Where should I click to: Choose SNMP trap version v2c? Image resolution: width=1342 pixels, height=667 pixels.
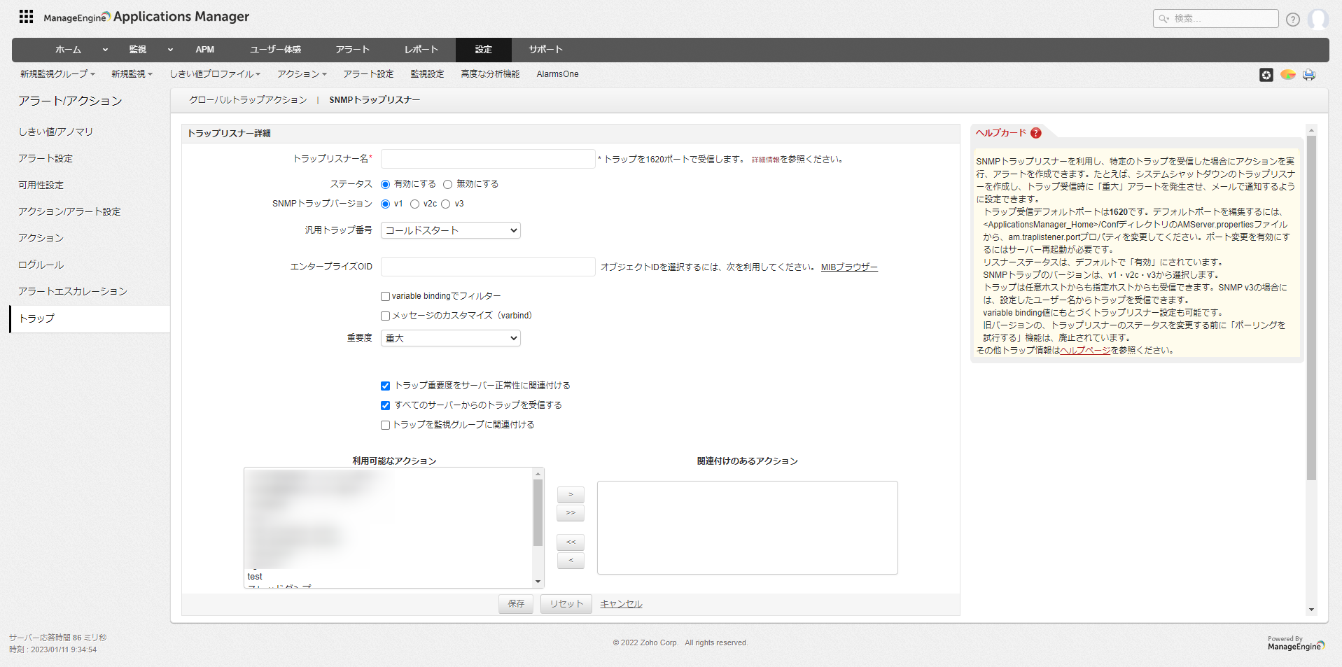pyautogui.click(x=414, y=204)
